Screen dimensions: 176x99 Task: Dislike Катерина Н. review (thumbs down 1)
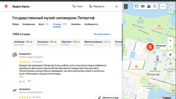30,81
